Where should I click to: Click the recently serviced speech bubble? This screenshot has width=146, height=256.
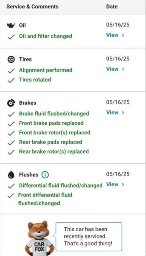coord(89,236)
